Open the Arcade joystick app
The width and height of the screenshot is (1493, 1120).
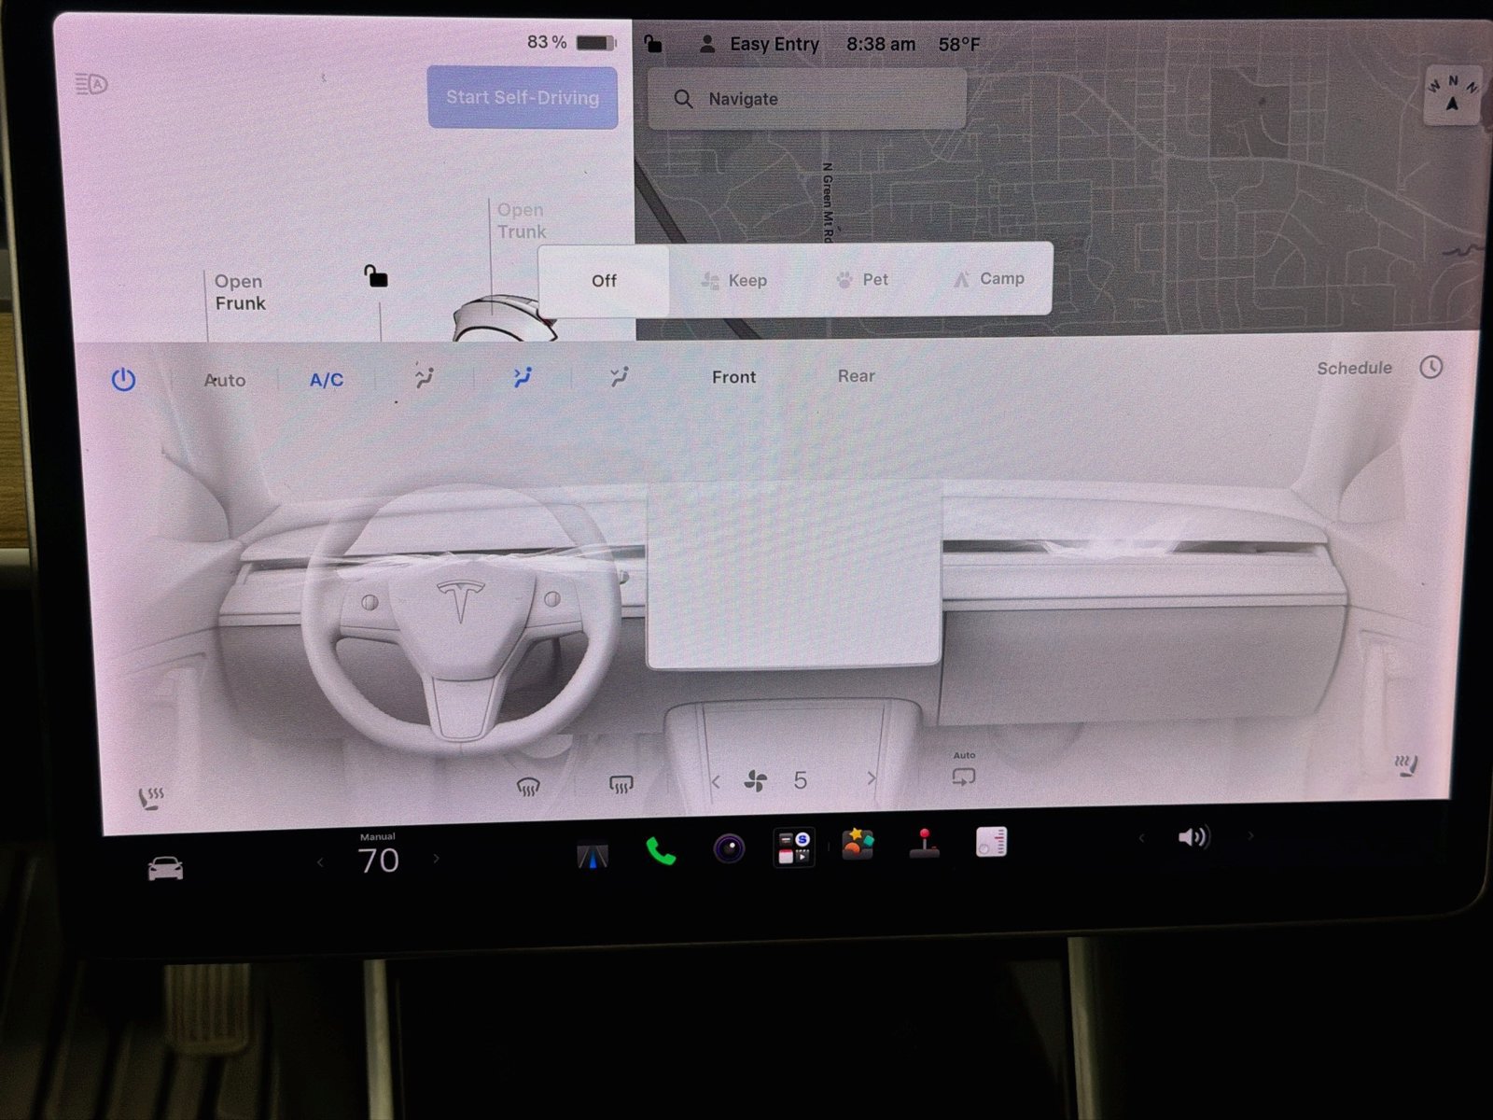[x=924, y=843]
